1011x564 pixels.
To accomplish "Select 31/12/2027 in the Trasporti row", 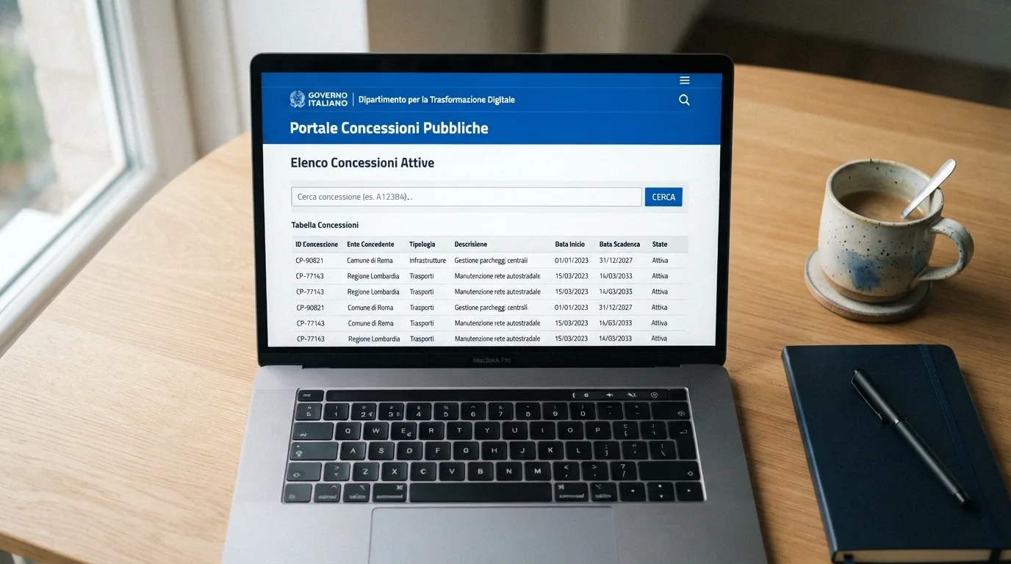I will 616,308.
